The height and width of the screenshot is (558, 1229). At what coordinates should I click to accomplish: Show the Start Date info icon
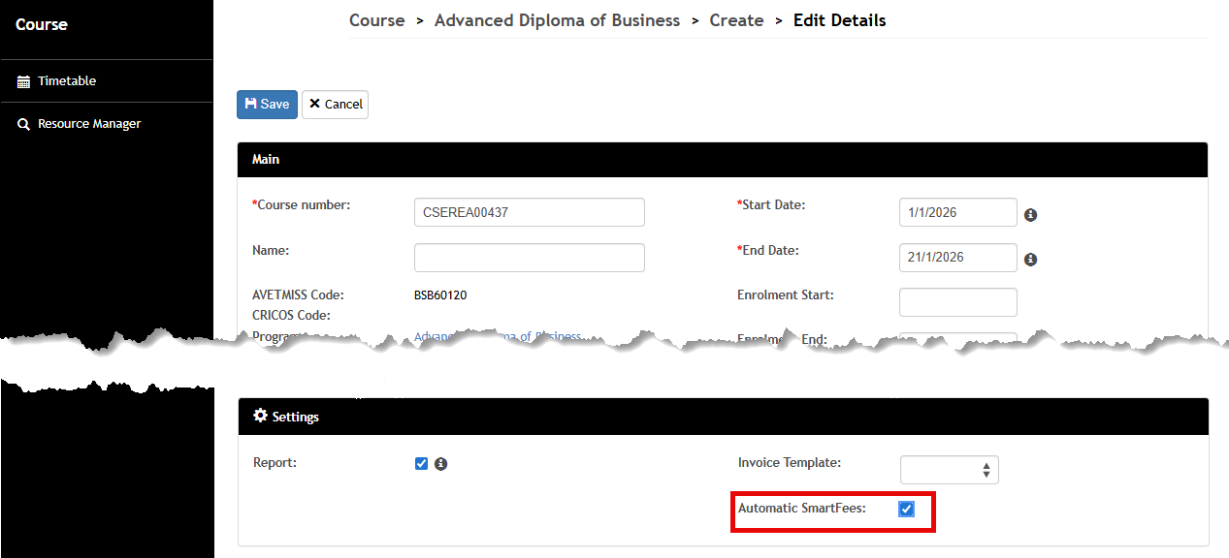click(x=1030, y=214)
